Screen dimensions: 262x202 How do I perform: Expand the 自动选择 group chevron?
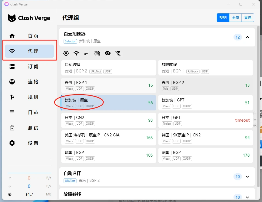tap(247, 177)
